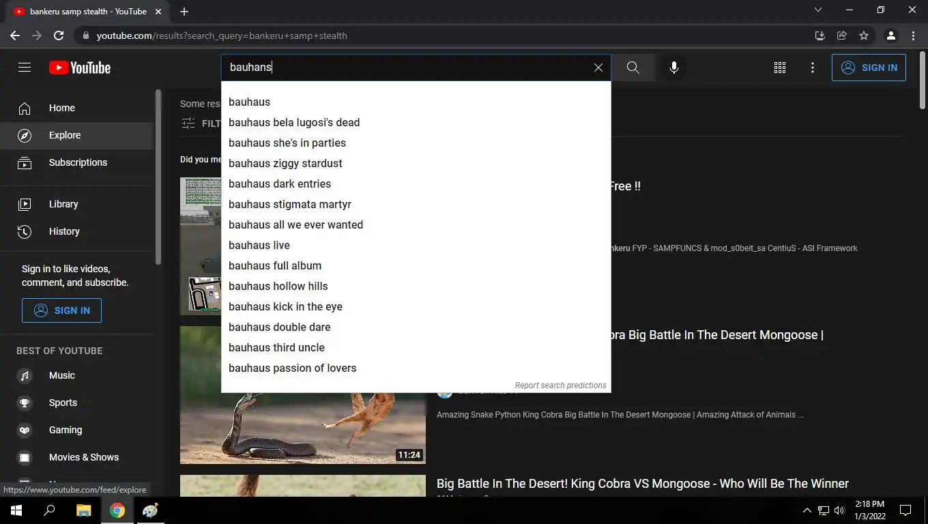The image size is (928, 524).
Task: Open the tab search chevron in Chrome title bar
Action: [818, 10]
